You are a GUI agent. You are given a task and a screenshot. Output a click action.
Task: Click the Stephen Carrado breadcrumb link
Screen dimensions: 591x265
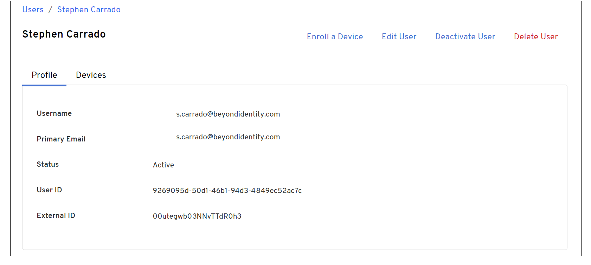89,10
